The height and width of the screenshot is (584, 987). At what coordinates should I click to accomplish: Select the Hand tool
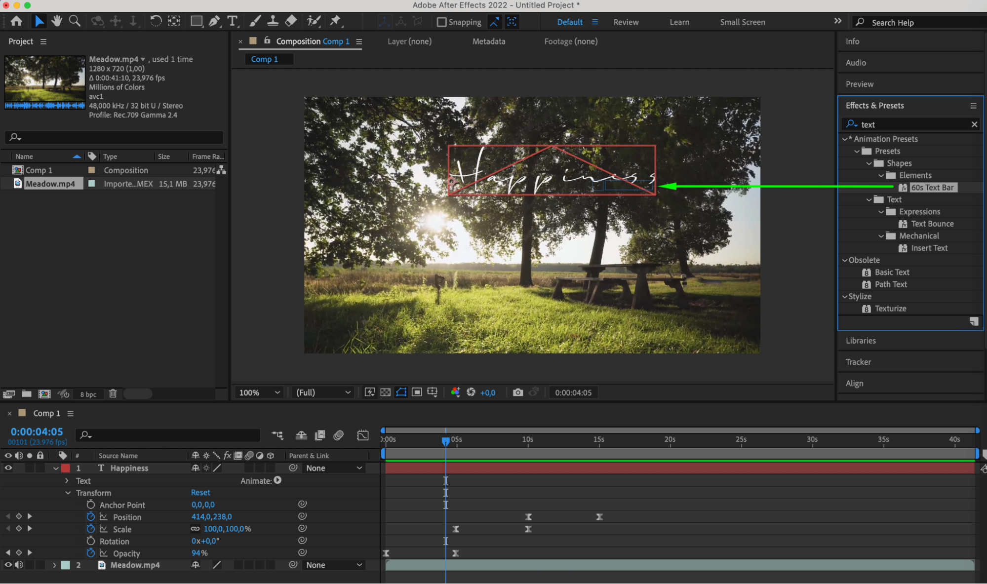pos(57,21)
